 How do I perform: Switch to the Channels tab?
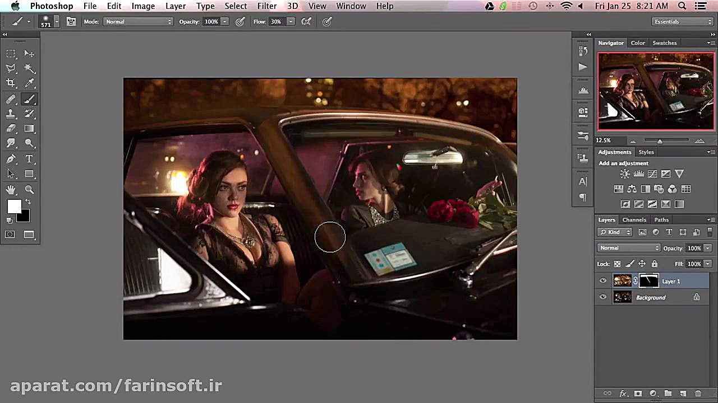tap(634, 219)
